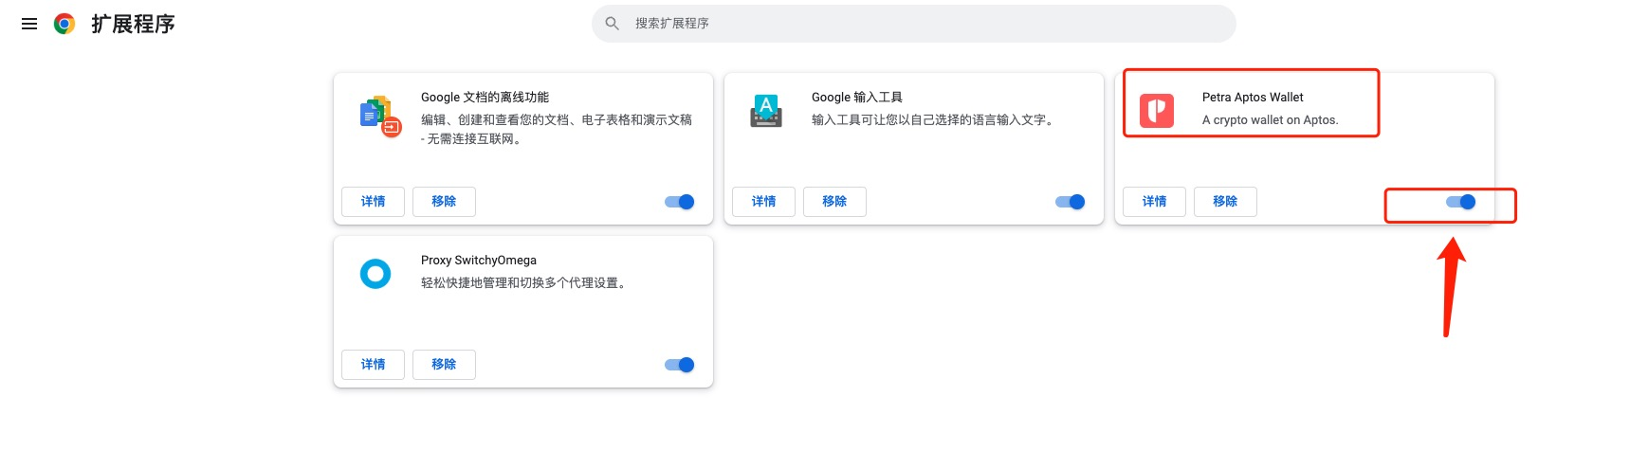Click the 'A crypto wallet on Aptos.' description
Screen dimensions: 1648x469
pos(1271,120)
